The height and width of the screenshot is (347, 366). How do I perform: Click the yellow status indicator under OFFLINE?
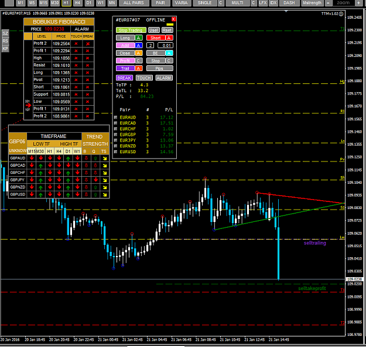point(170,25)
